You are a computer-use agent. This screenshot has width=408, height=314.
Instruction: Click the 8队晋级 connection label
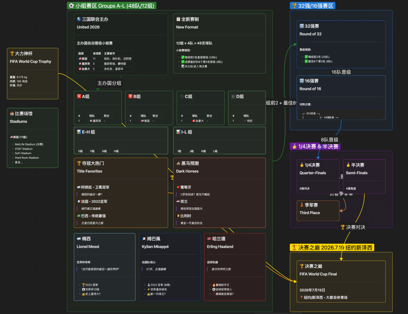[329, 140]
